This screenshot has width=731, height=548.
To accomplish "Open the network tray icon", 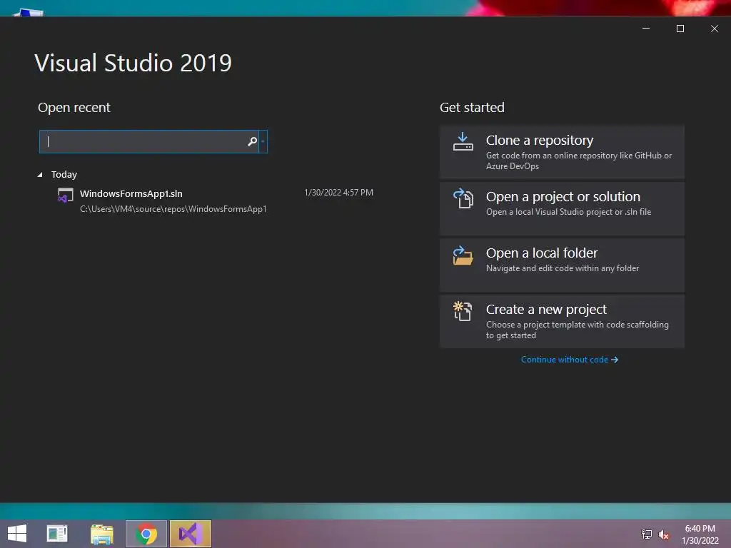I will 646,534.
